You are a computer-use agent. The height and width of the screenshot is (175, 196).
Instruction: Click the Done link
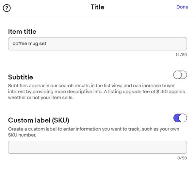[x=182, y=7]
